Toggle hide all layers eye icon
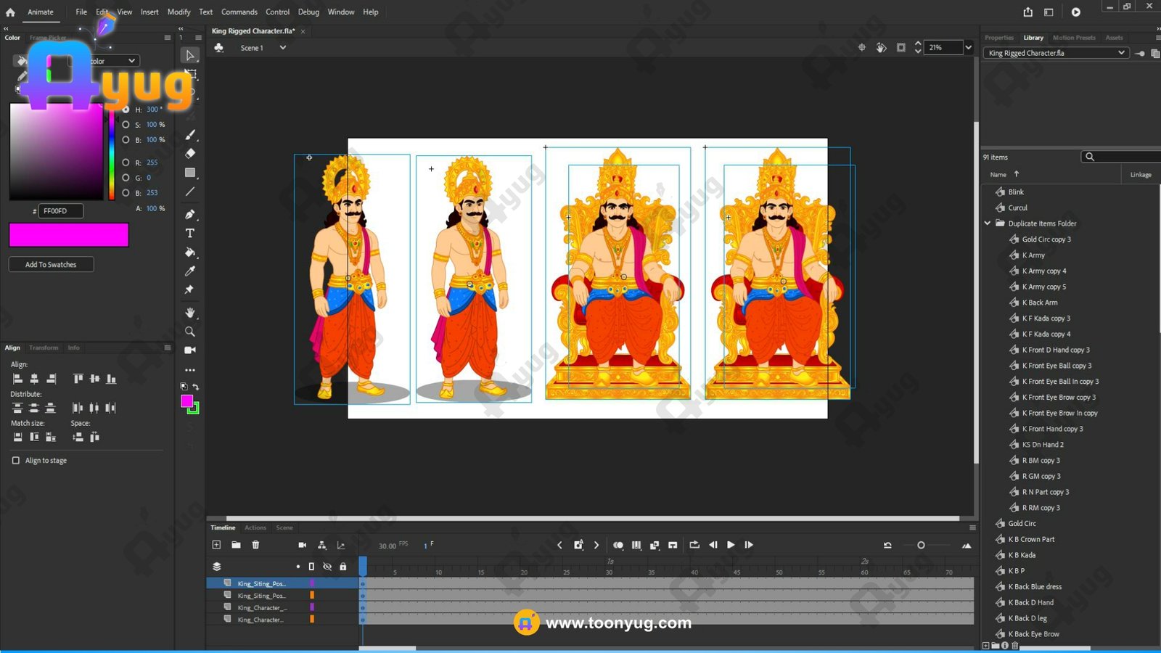 pyautogui.click(x=327, y=567)
